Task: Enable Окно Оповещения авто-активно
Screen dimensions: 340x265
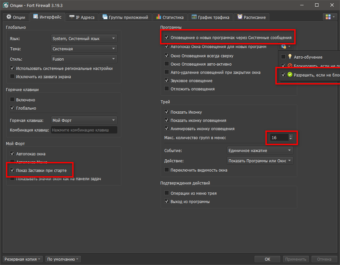Action: click(x=198, y=64)
